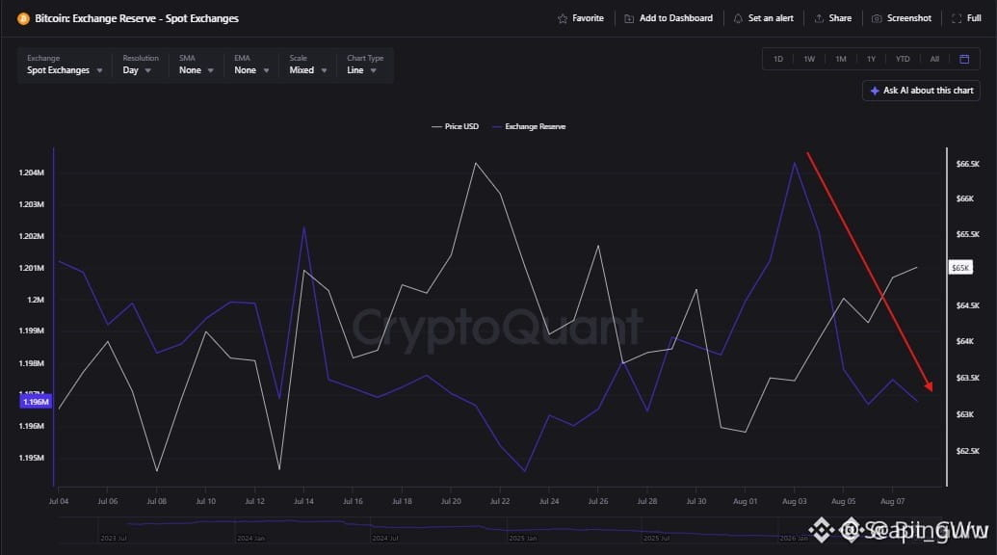
Task: Select the YTD time range tab
Action: (x=903, y=59)
